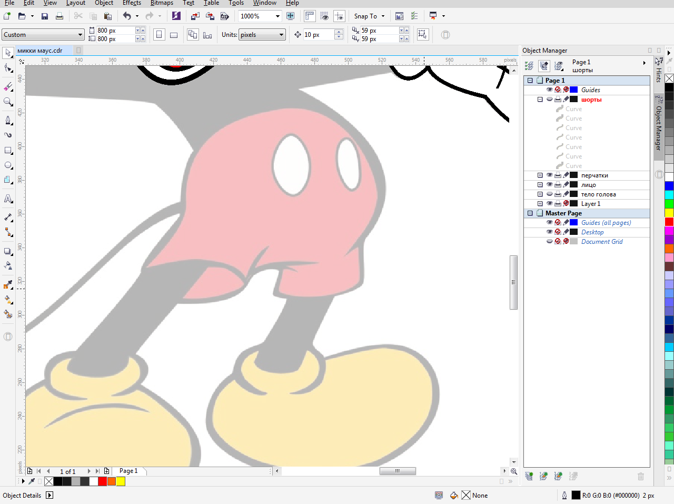Open the zoom level dropdown showing 1000%
Viewport: 674px width, 504px height.
[277, 16]
